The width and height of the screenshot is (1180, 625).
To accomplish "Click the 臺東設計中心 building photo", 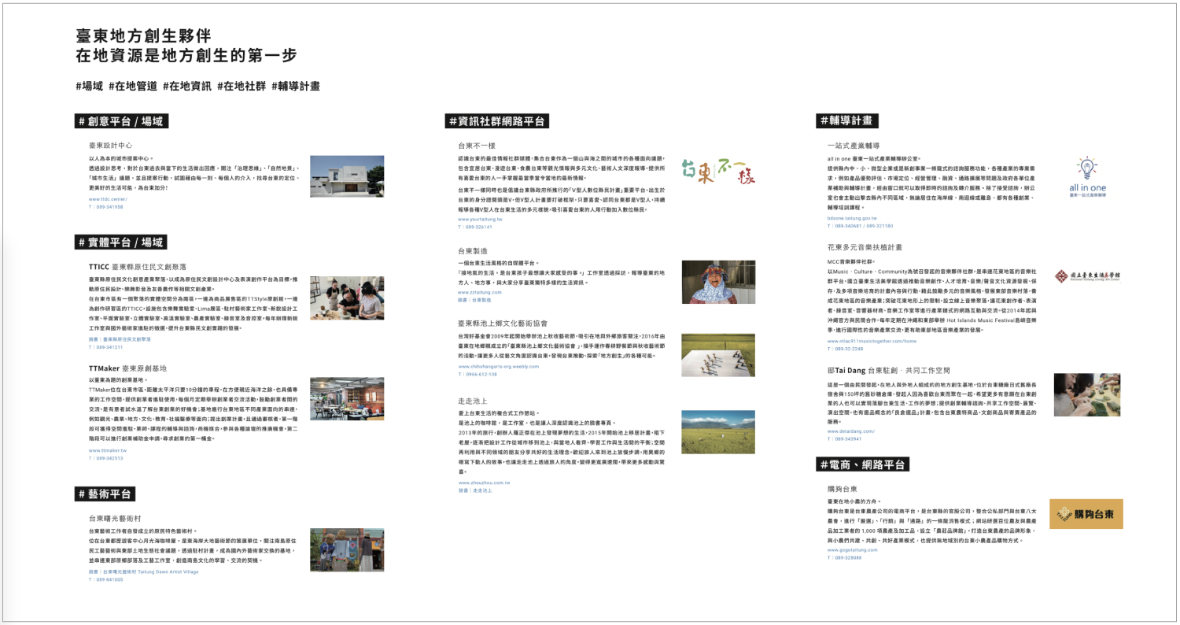I will click(347, 176).
